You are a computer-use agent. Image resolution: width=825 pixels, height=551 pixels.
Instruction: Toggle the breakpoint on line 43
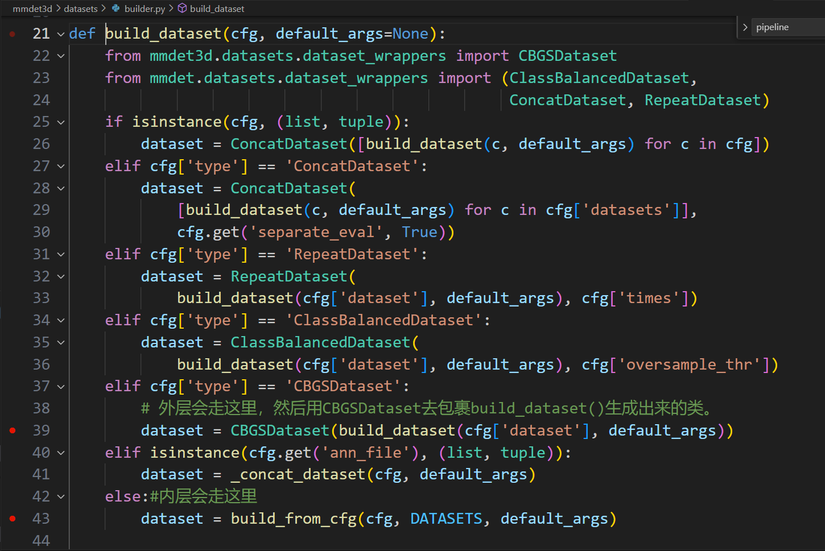[x=13, y=519]
